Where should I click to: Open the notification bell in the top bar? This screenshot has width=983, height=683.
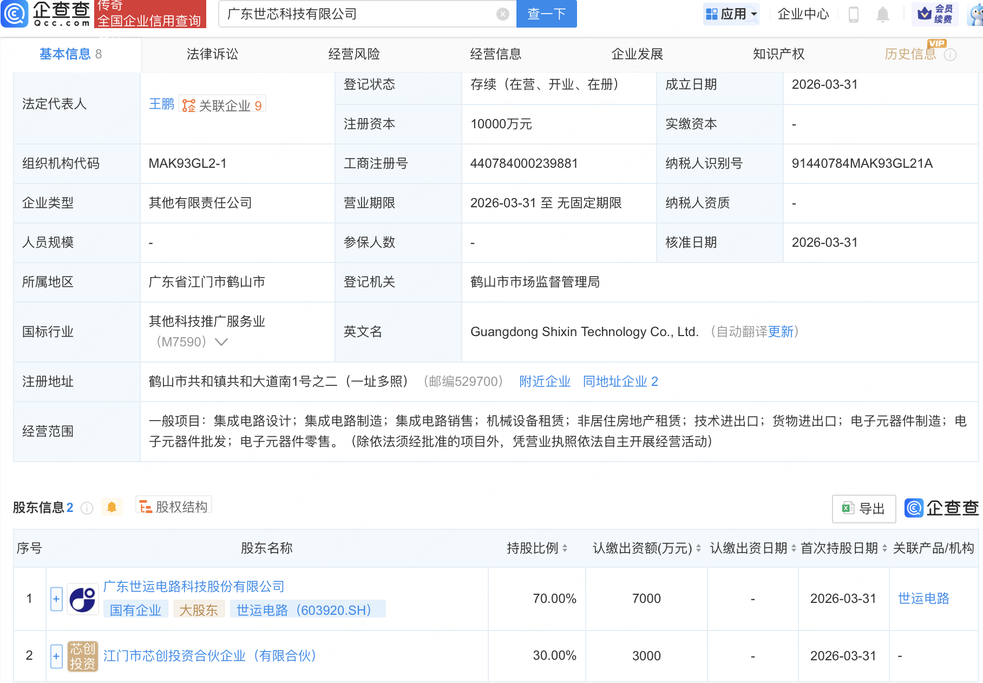[x=882, y=15]
